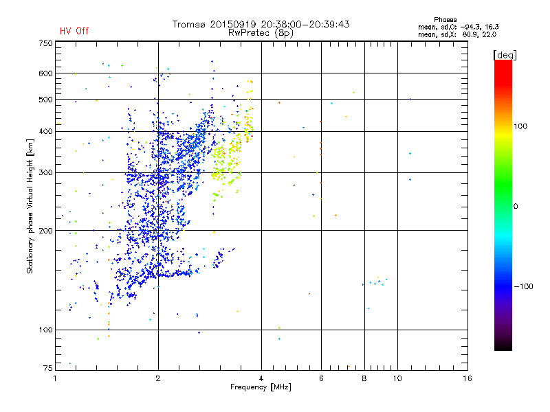The width and height of the screenshot is (550, 412).
Task: Click colorbar tick label '-100'
Action: click(x=524, y=286)
